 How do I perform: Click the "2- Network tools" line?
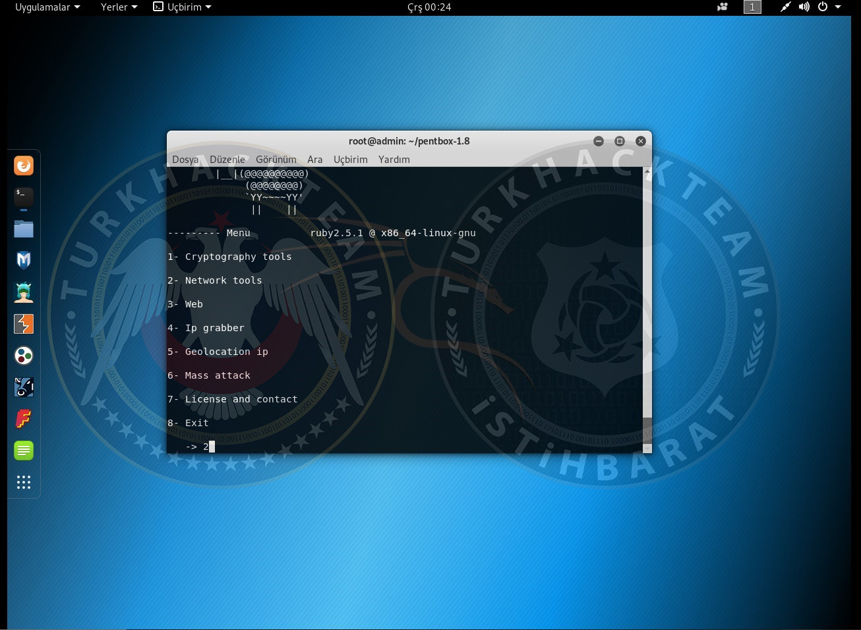[x=215, y=280]
